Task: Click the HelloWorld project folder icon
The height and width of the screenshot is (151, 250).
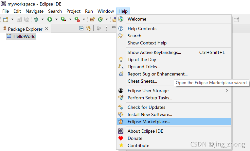Action: click(9, 36)
